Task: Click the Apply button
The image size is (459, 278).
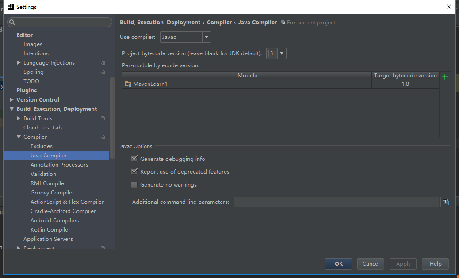Action: point(403,264)
